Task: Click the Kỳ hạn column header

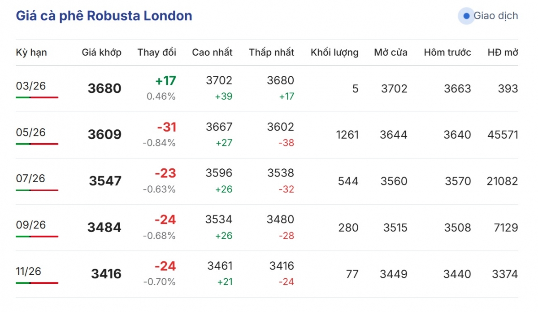Action: (31, 53)
